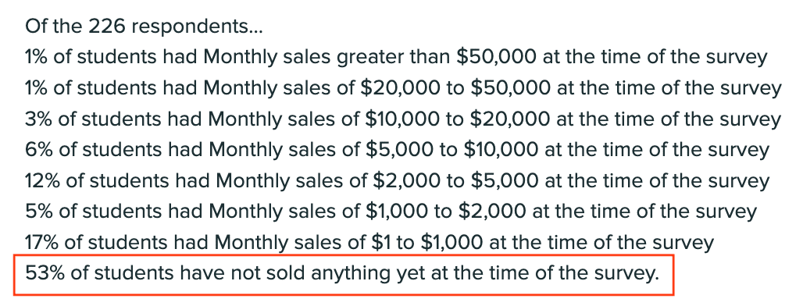Click the "6%" figure
The height and width of the screenshot is (306, 803).
39,149
